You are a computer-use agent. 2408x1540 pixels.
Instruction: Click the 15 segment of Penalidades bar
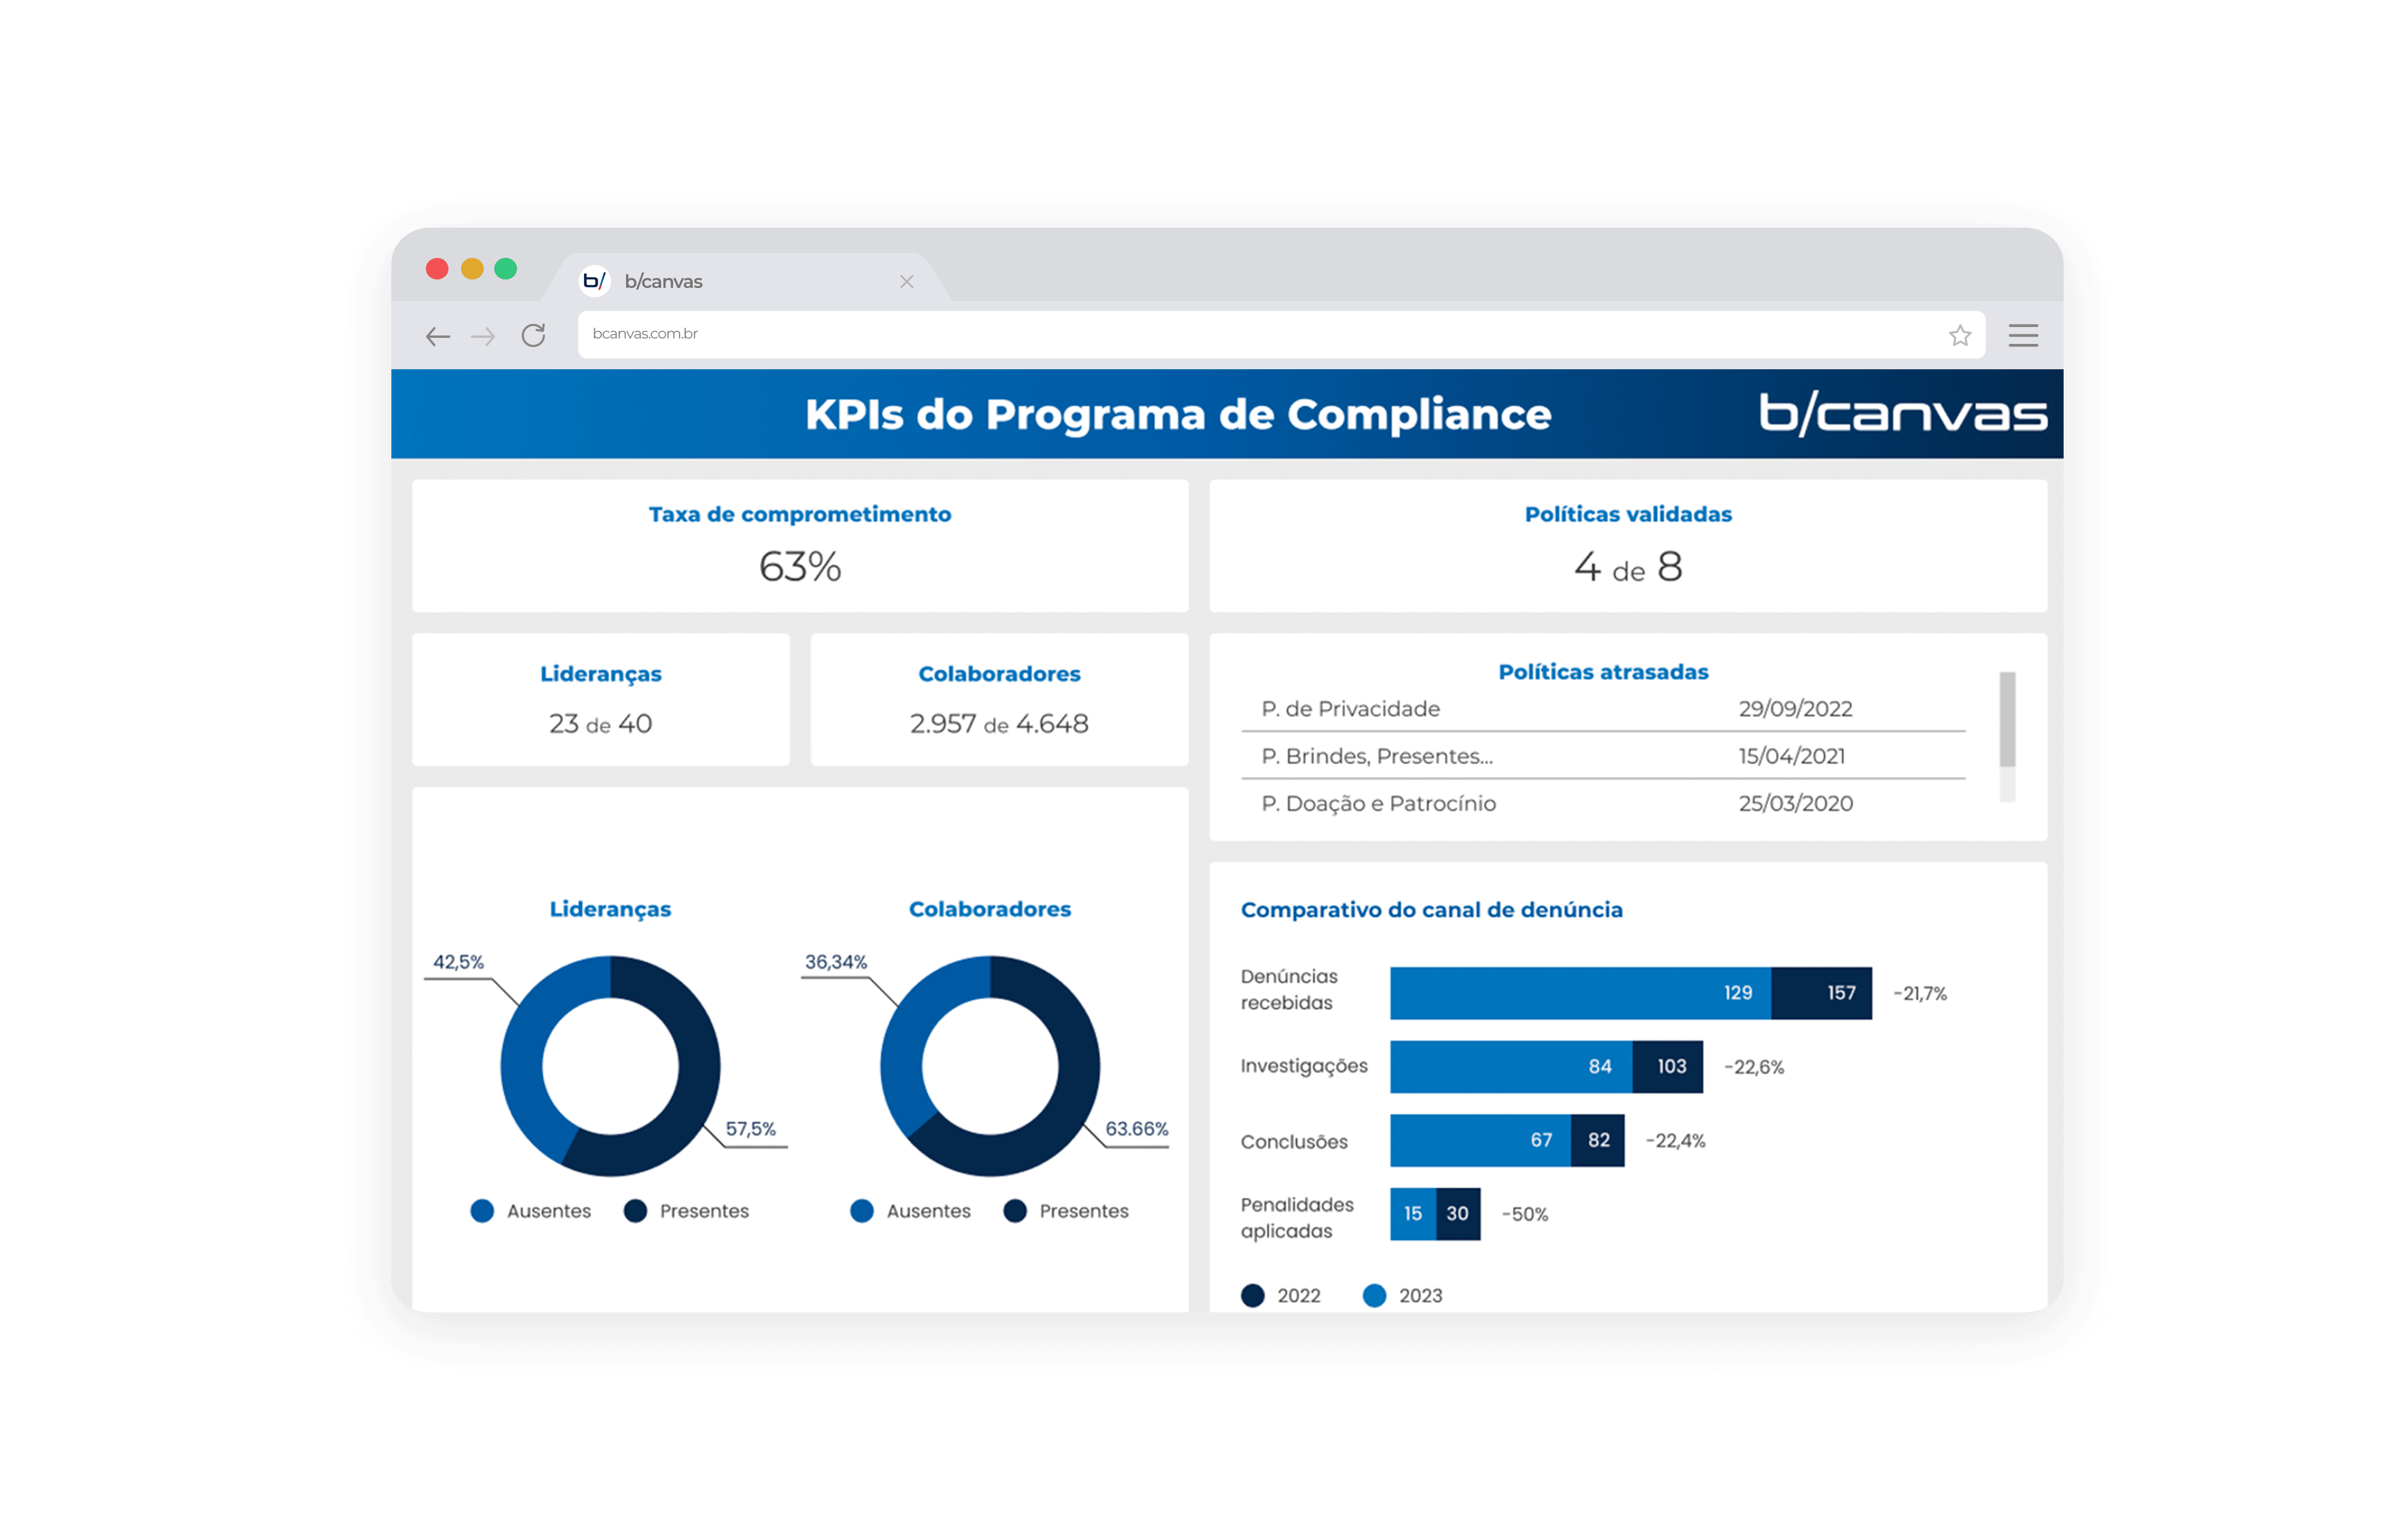(1413, 1214)
